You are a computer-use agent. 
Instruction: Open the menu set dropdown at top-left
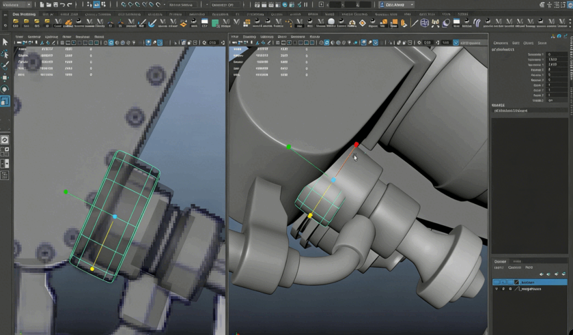[x=16, y=5]
